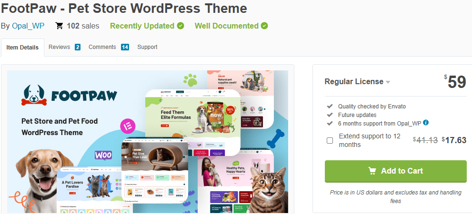
Task: Click the FootPaw dog logo in preview
Action: point(33,96)
